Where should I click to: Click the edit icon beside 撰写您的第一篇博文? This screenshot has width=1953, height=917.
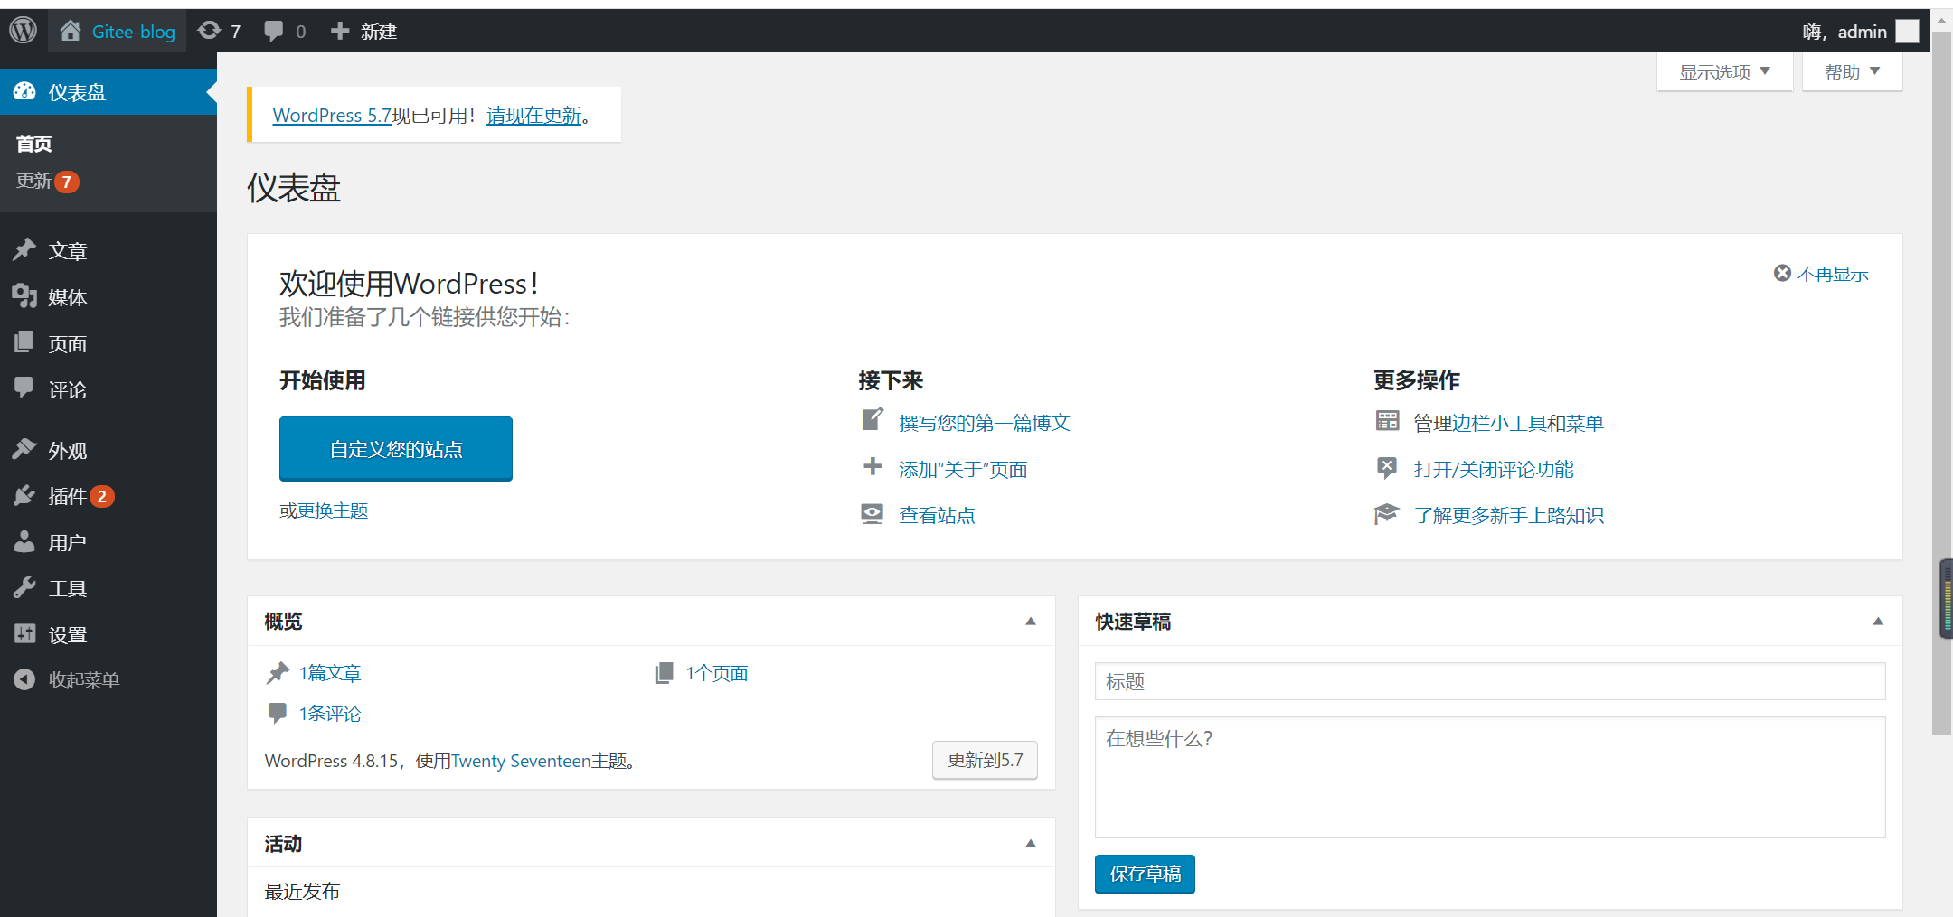(873, 420)
